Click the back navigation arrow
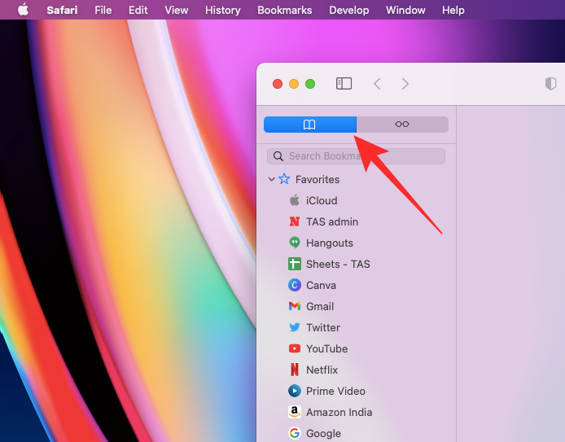 pos(377,84)
